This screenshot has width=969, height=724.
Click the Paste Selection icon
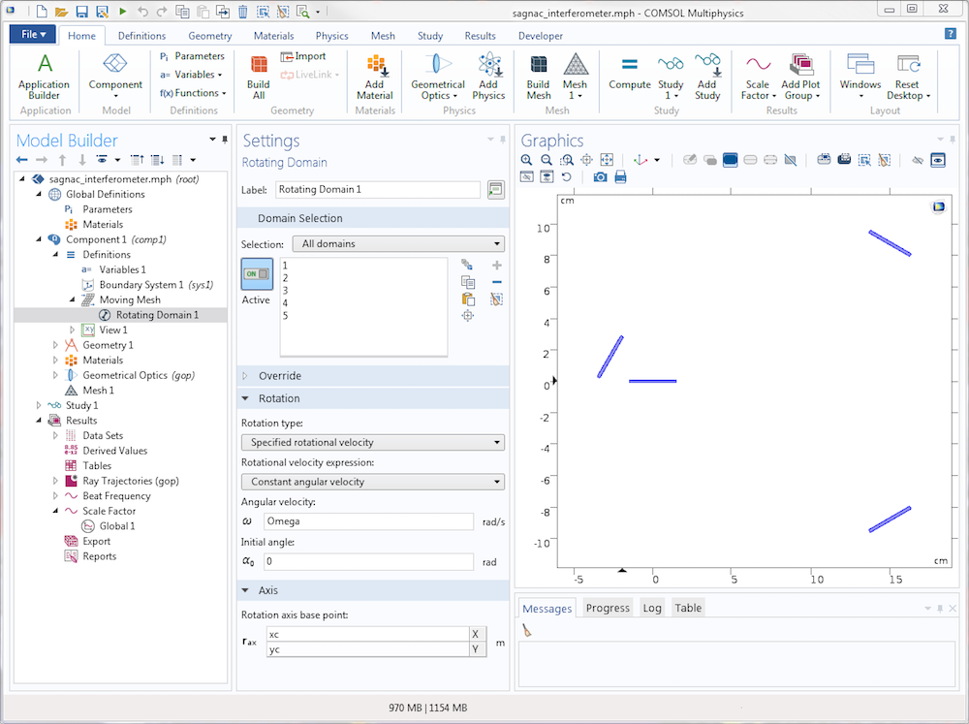(x=468, y=299)
